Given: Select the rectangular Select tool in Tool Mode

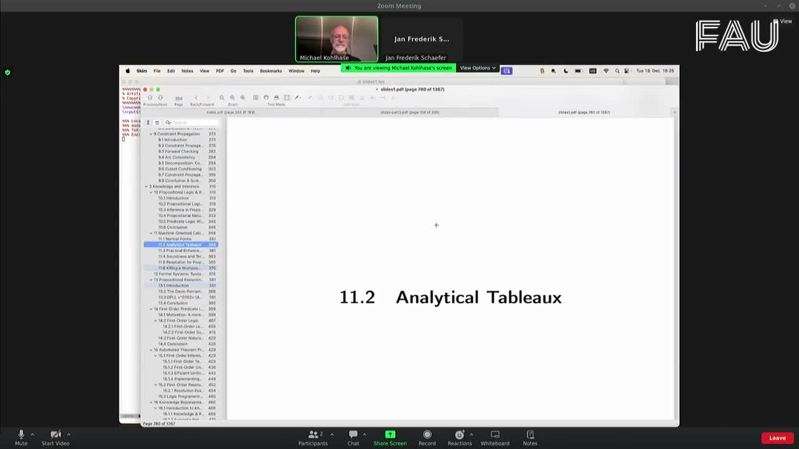Looking at the screenshot, I should click(x=288, y=97).
